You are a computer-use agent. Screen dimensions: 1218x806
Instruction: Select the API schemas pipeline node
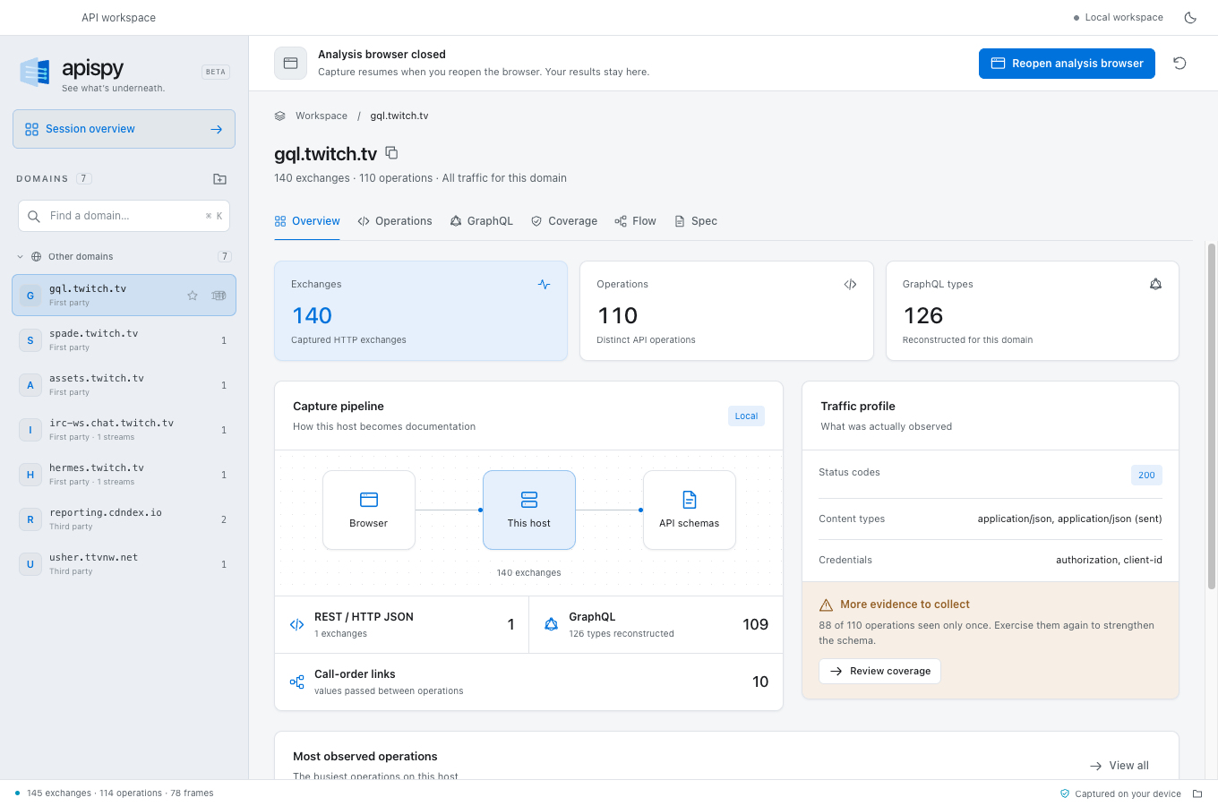[690, 510]
